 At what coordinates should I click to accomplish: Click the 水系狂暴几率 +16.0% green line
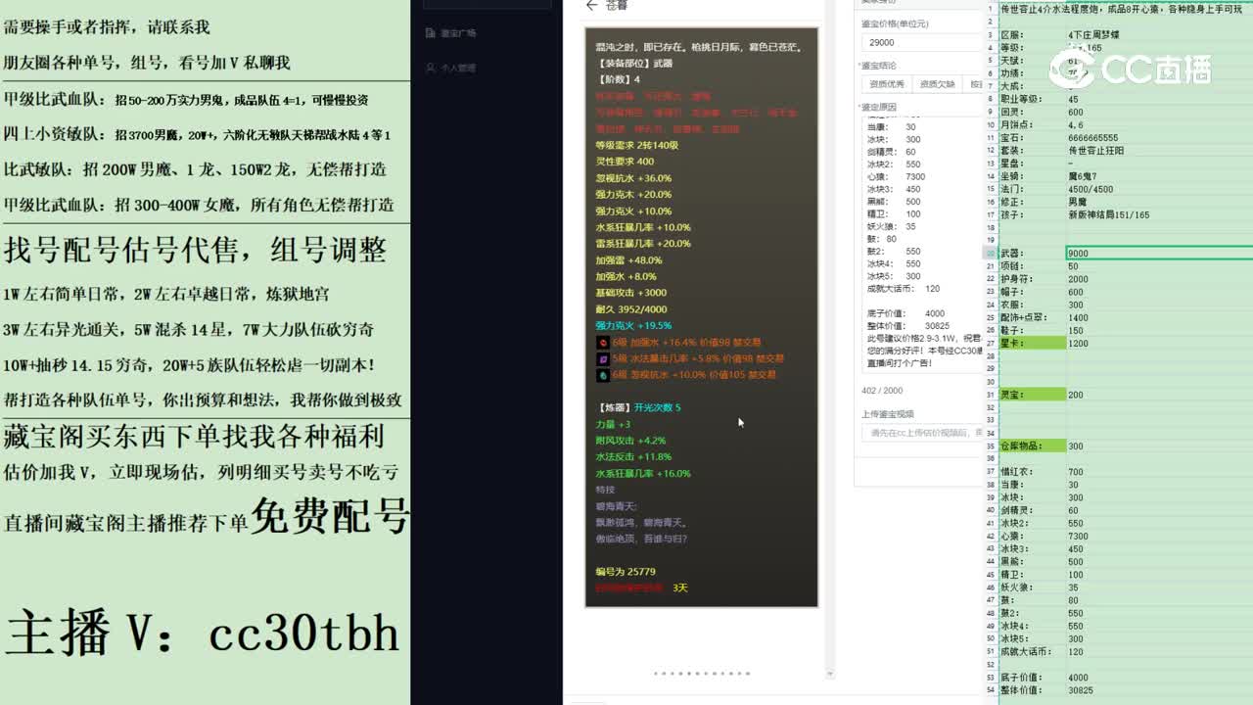[x=643, y=474]
